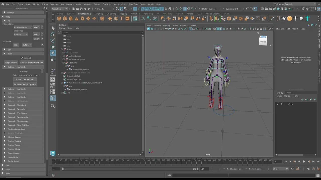This screenshot has width=321, height=180.
Task: Toggle audio volume speaker icon
Action: coord(308,169)
